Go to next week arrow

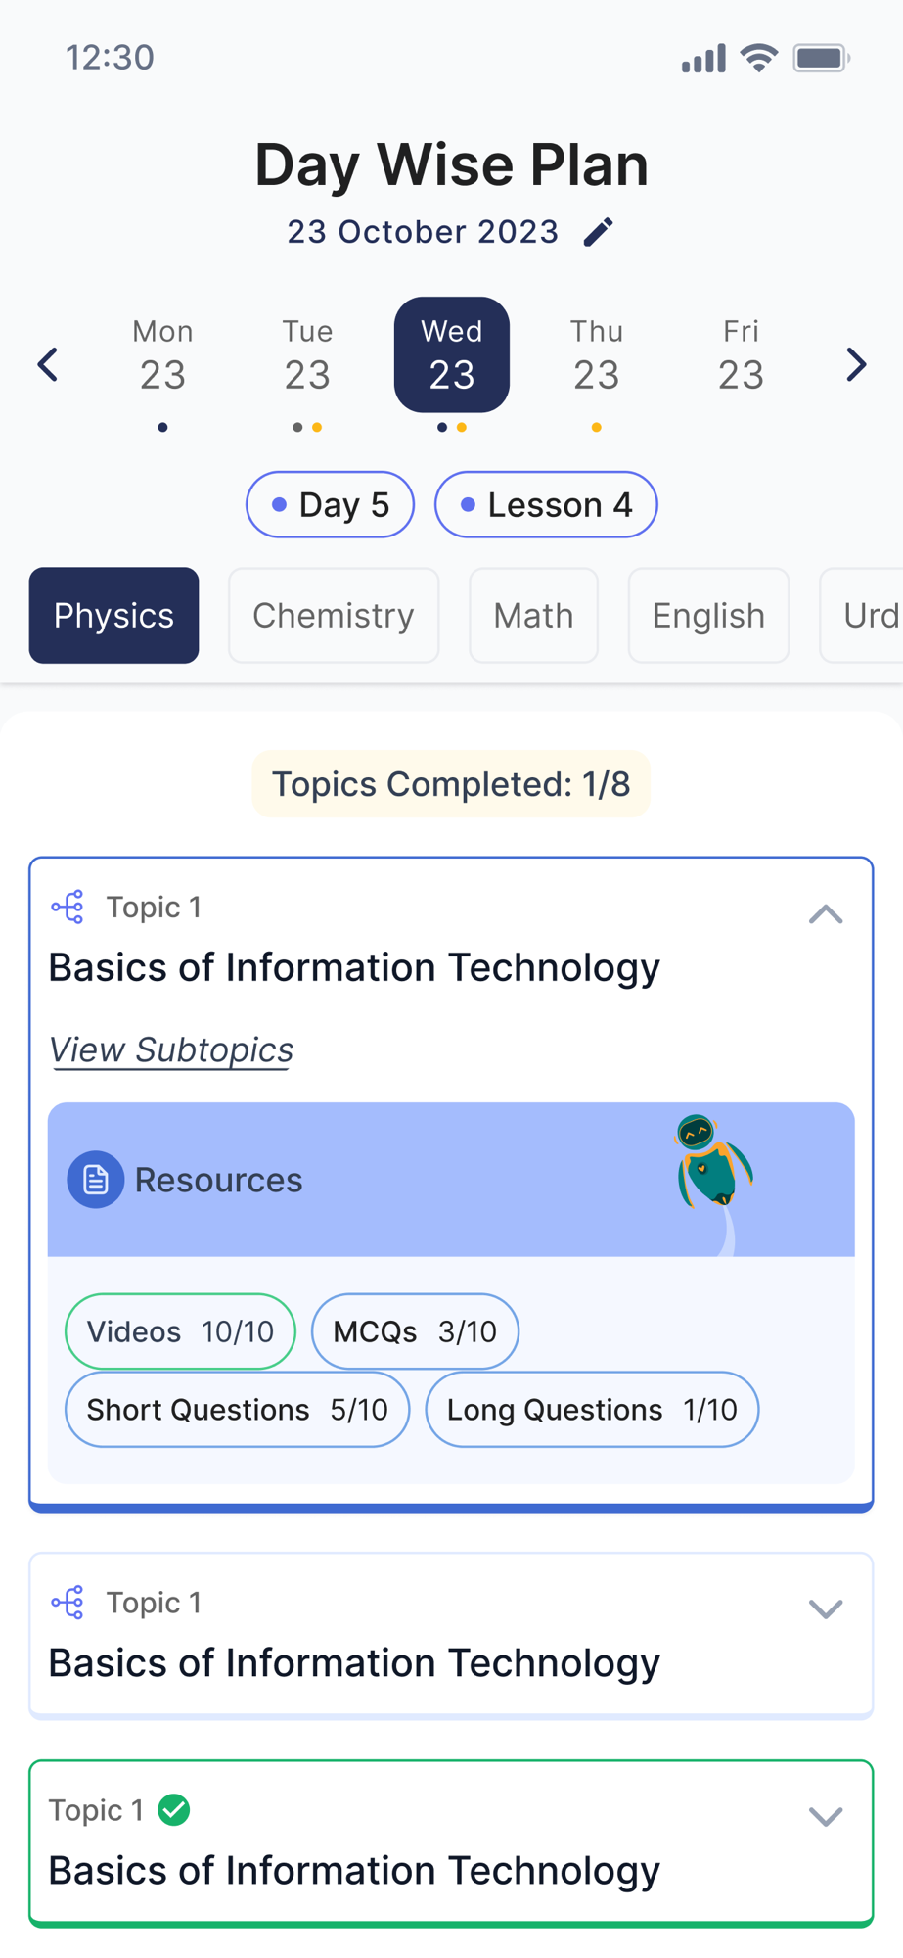(856, 365)
